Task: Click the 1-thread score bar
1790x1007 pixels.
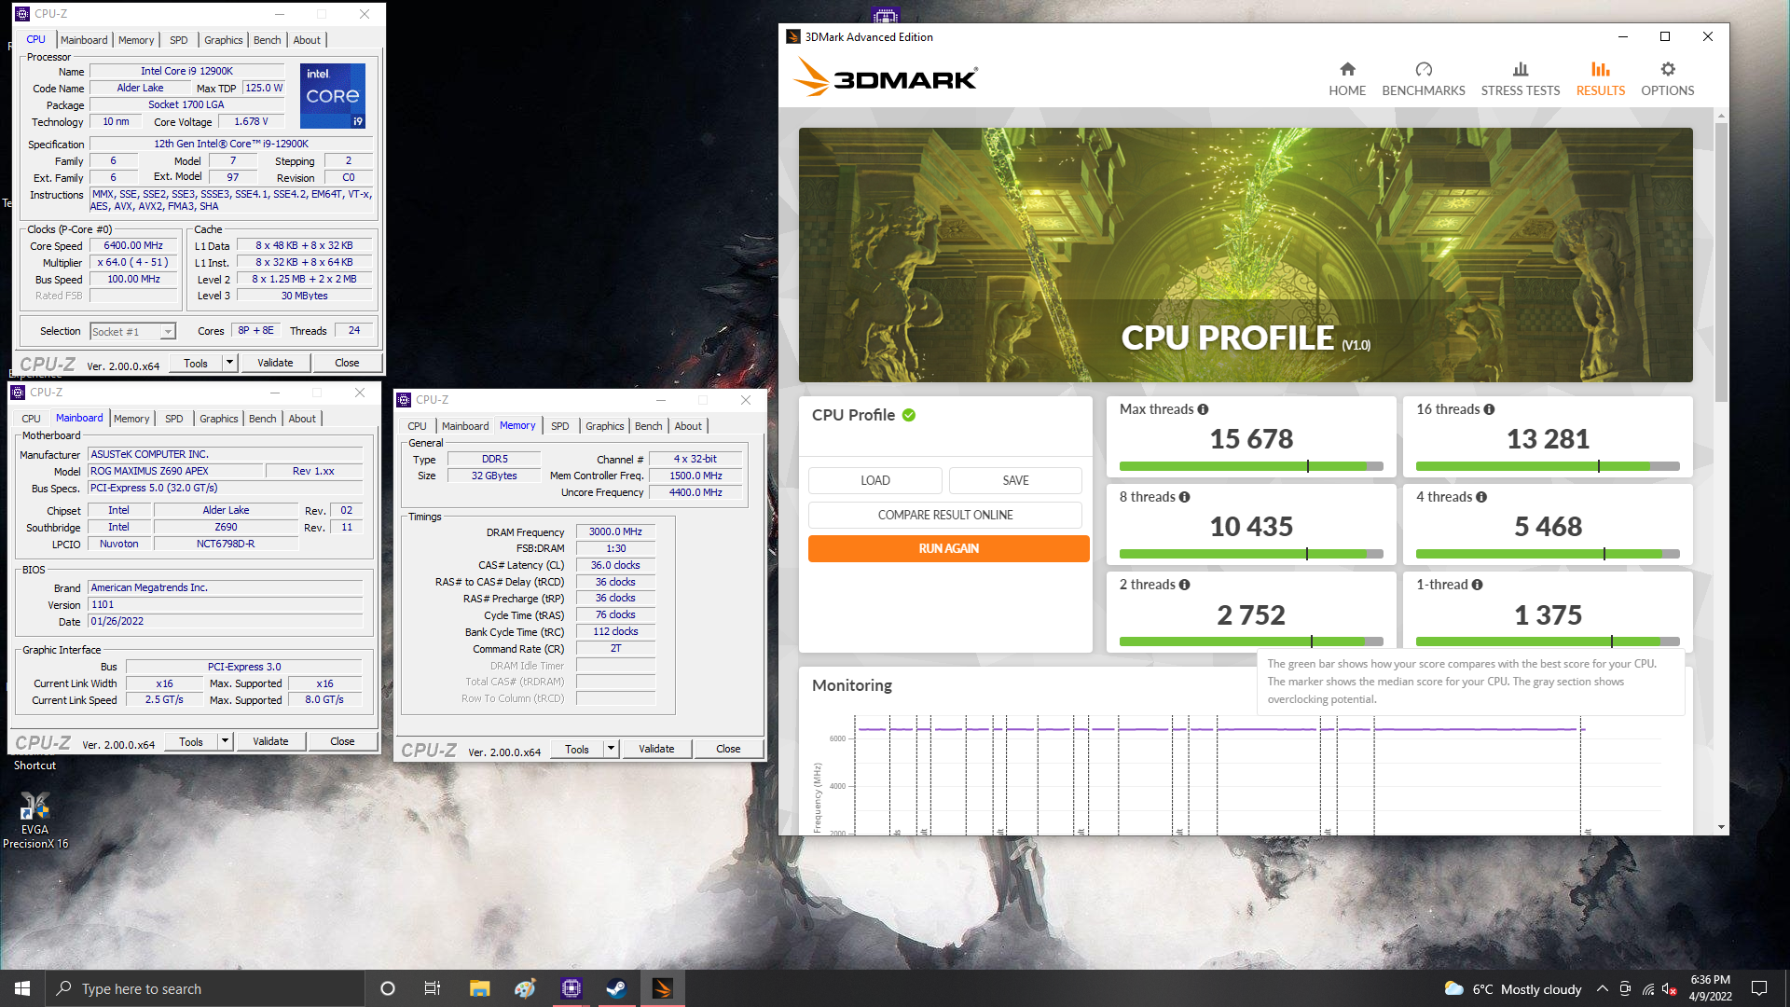Action: pyautogui.click(x=1548, y=641)
